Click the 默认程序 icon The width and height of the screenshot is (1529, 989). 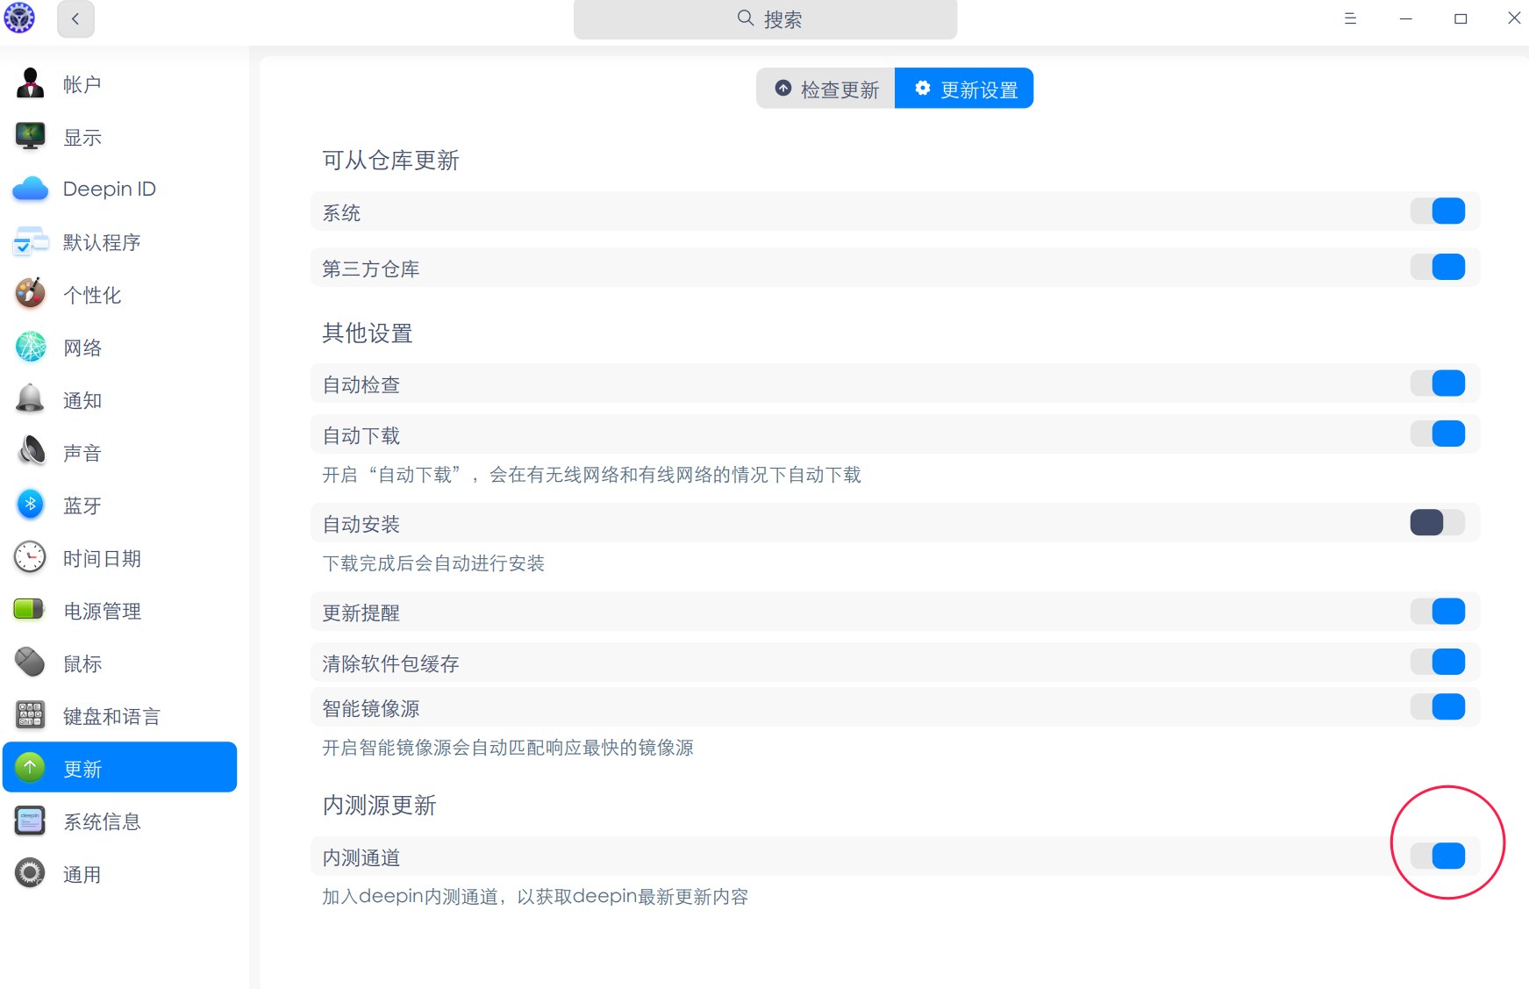coord(31,241)
